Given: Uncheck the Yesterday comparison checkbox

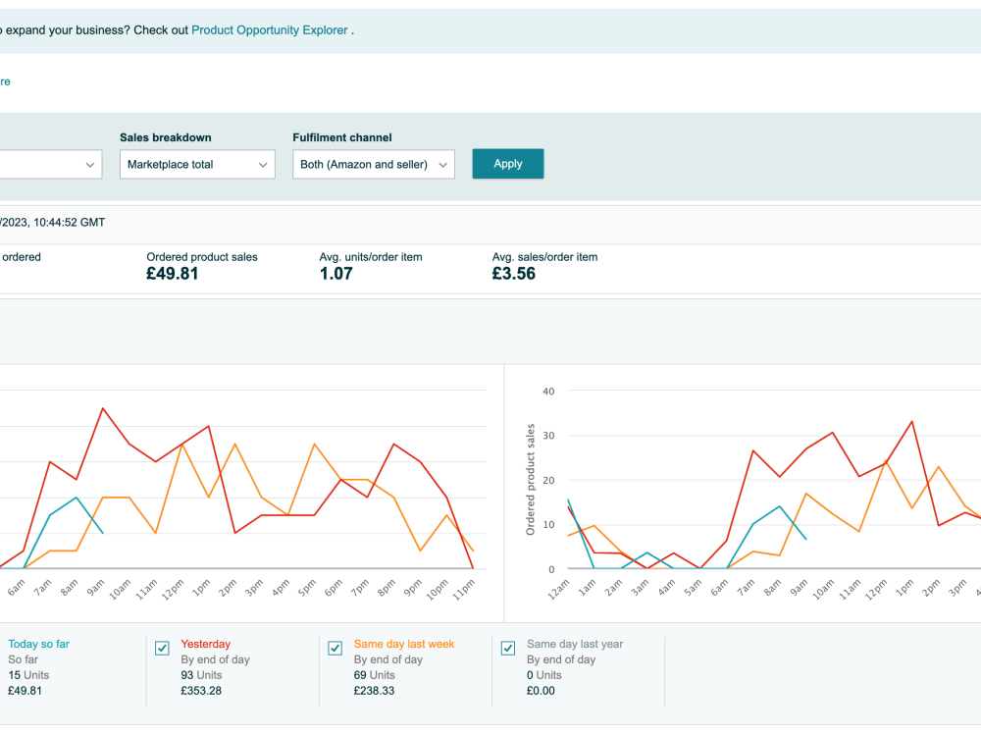Looking at the screenshot, I should click(x=162, y=648).
